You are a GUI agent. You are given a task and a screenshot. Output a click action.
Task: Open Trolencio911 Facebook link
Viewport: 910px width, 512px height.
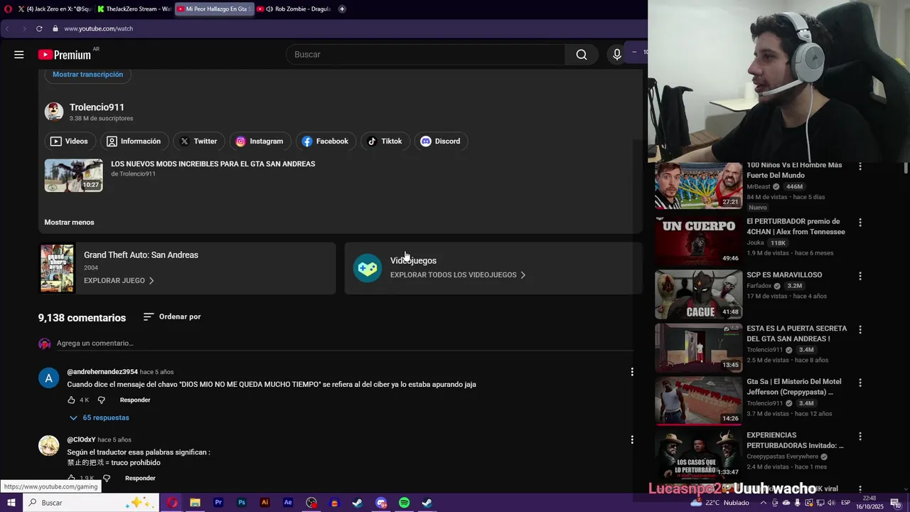[x=326, y=142]
